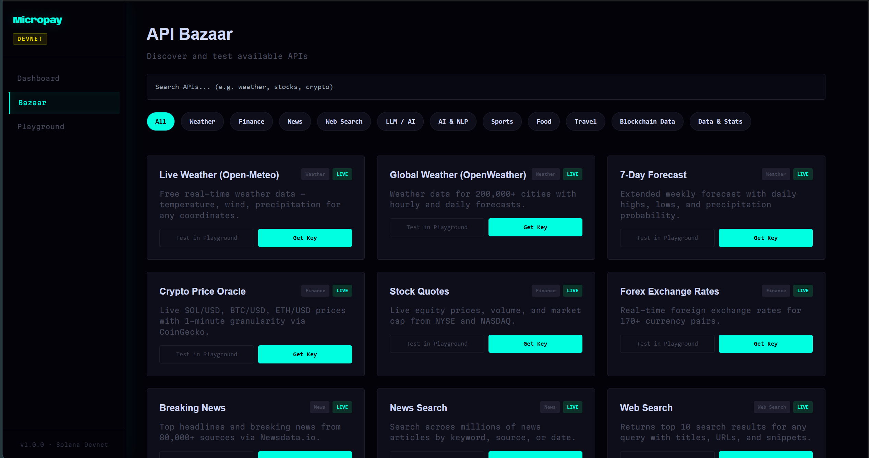
Task: Filter by Blockchain Data category
Action: coord(647,122)
